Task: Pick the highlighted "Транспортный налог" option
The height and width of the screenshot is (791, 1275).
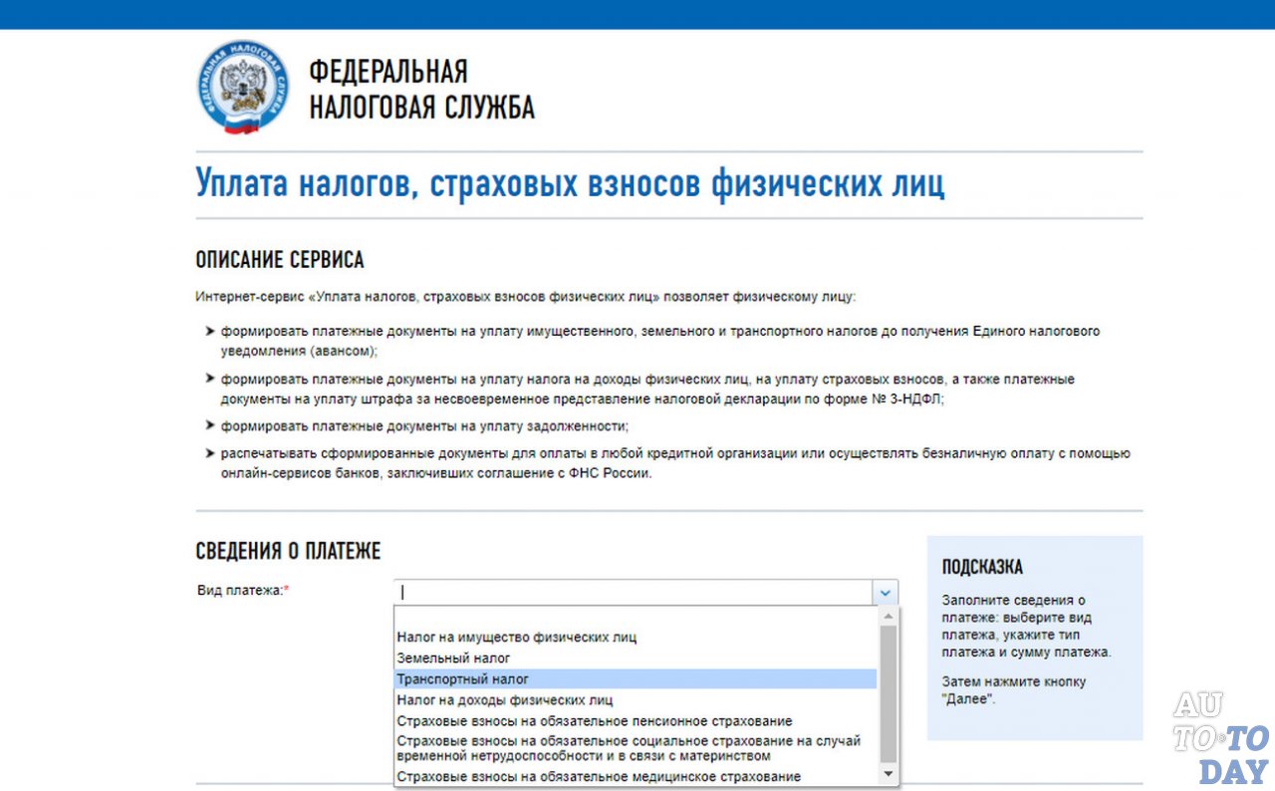Action: [x=462, y=678]
